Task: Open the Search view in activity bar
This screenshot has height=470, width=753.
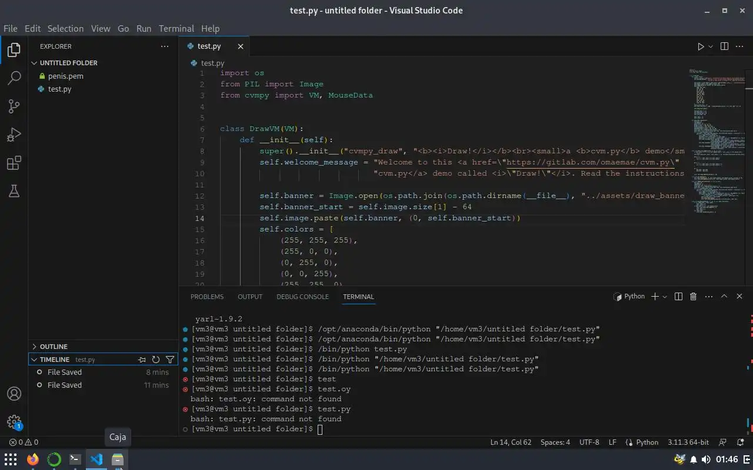Action: coord(14,78)
